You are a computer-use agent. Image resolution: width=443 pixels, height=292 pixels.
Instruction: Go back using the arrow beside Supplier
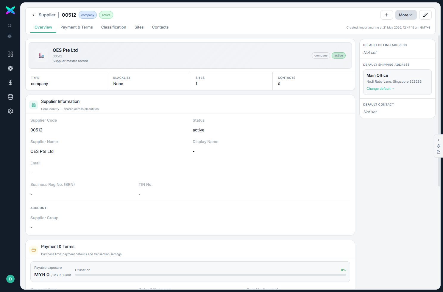point(33,15)
